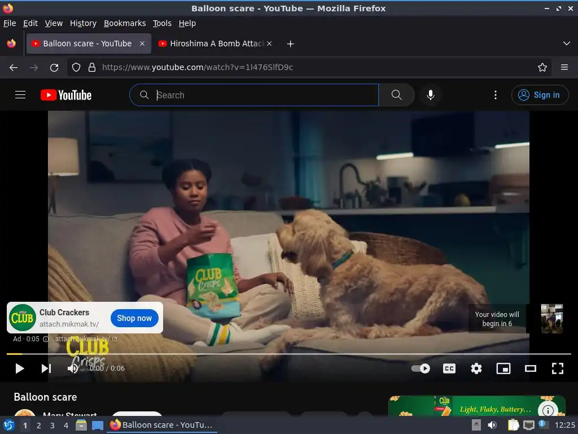Open the Edit menu

click(30, 23)
